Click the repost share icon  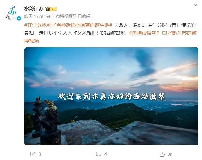pyautogui.click(x=32, y=154)
